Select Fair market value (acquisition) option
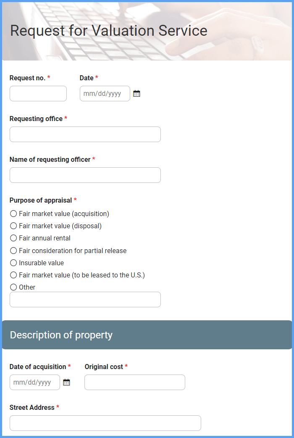The height and width of the screenshot is (438, 294). click(13, 214)
